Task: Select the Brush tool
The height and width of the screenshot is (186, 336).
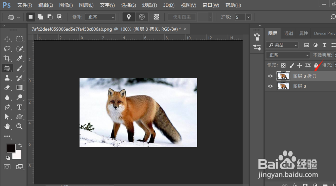Action: click(19, 68)
